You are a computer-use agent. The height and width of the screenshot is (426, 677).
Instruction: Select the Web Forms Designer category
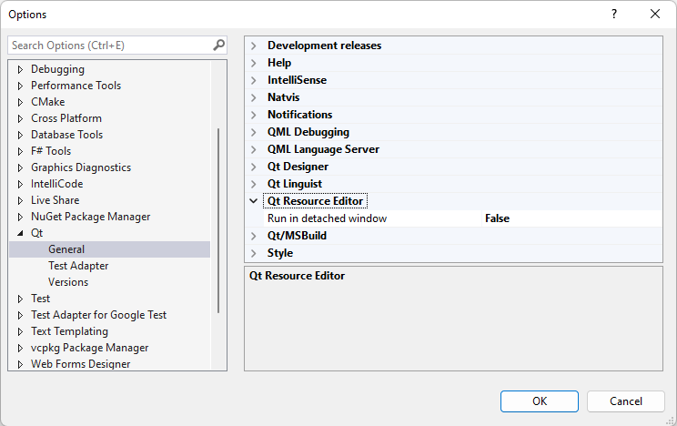80,364
